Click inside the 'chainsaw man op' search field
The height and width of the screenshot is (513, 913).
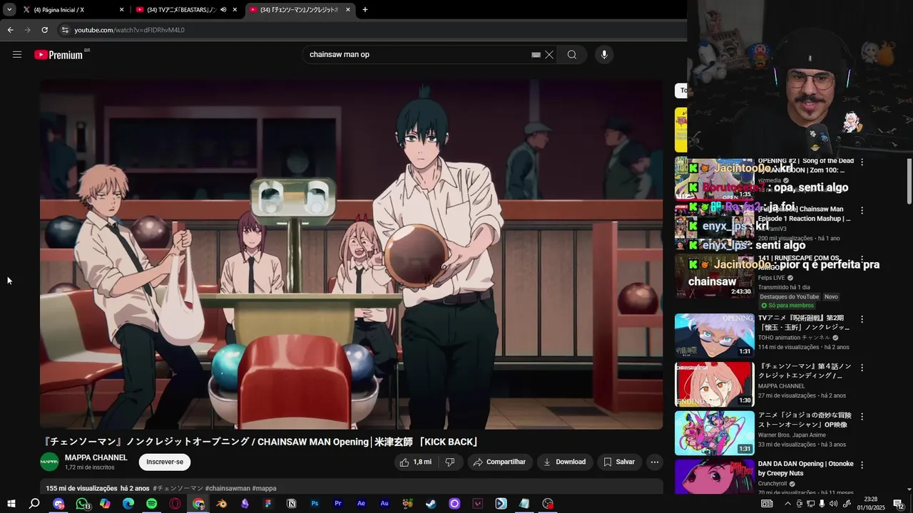tap(417, 55)
